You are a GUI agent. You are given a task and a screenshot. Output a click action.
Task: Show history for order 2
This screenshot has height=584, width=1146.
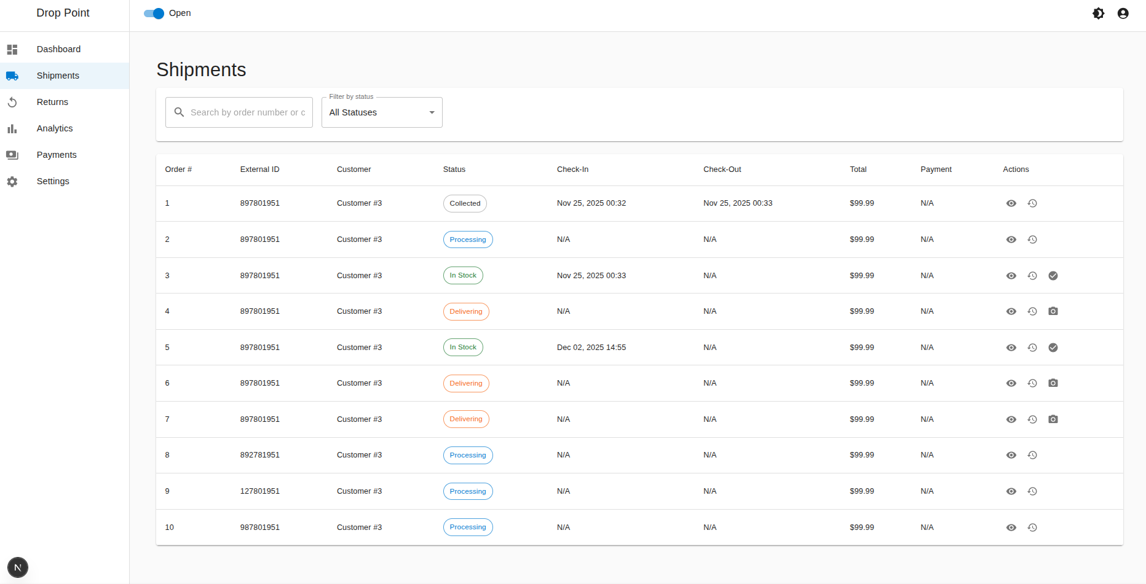coord(1032,239)
